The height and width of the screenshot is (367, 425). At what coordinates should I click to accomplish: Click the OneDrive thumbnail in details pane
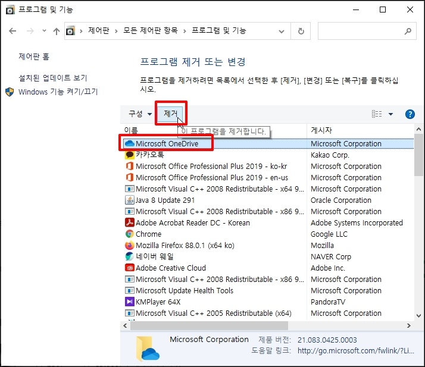pos(148,349)
